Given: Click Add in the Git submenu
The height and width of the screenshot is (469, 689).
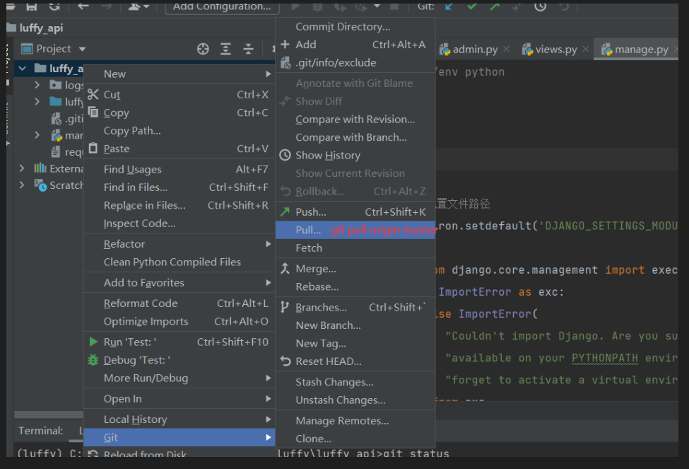Looking at the screenshot, I should (x=355, y=45).
